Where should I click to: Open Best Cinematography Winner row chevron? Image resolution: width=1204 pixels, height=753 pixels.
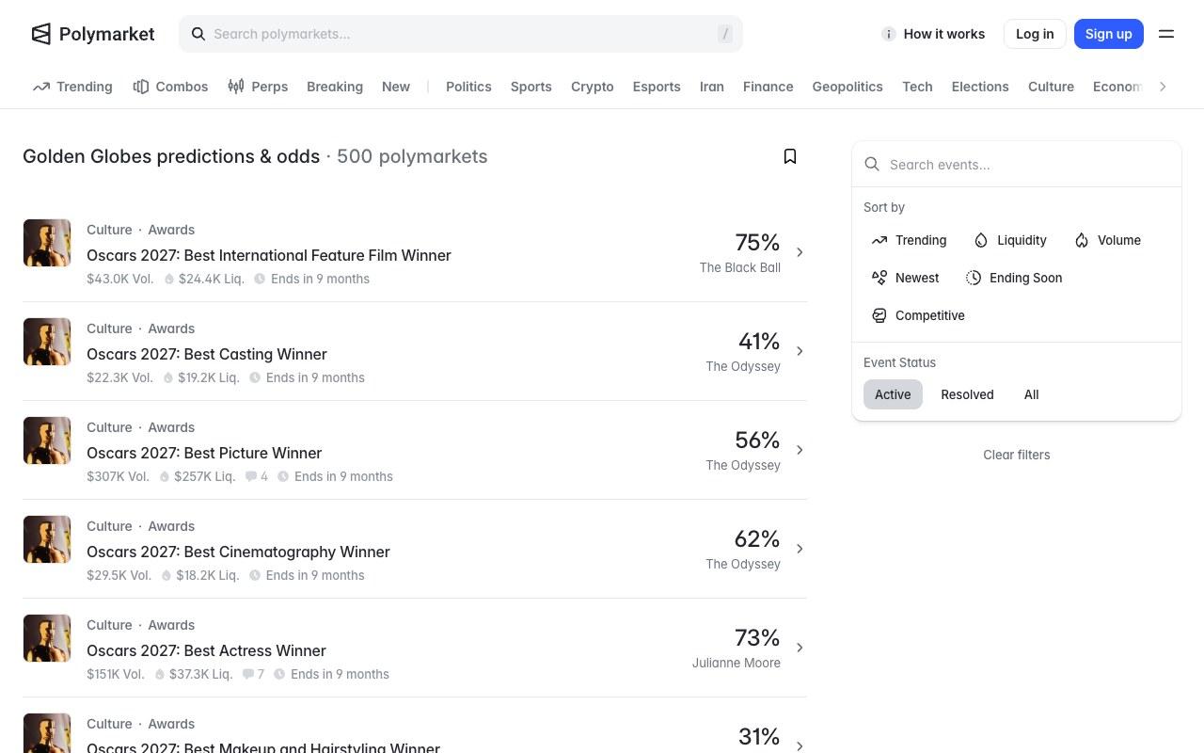pyautogui.click(x=800, y=549)
